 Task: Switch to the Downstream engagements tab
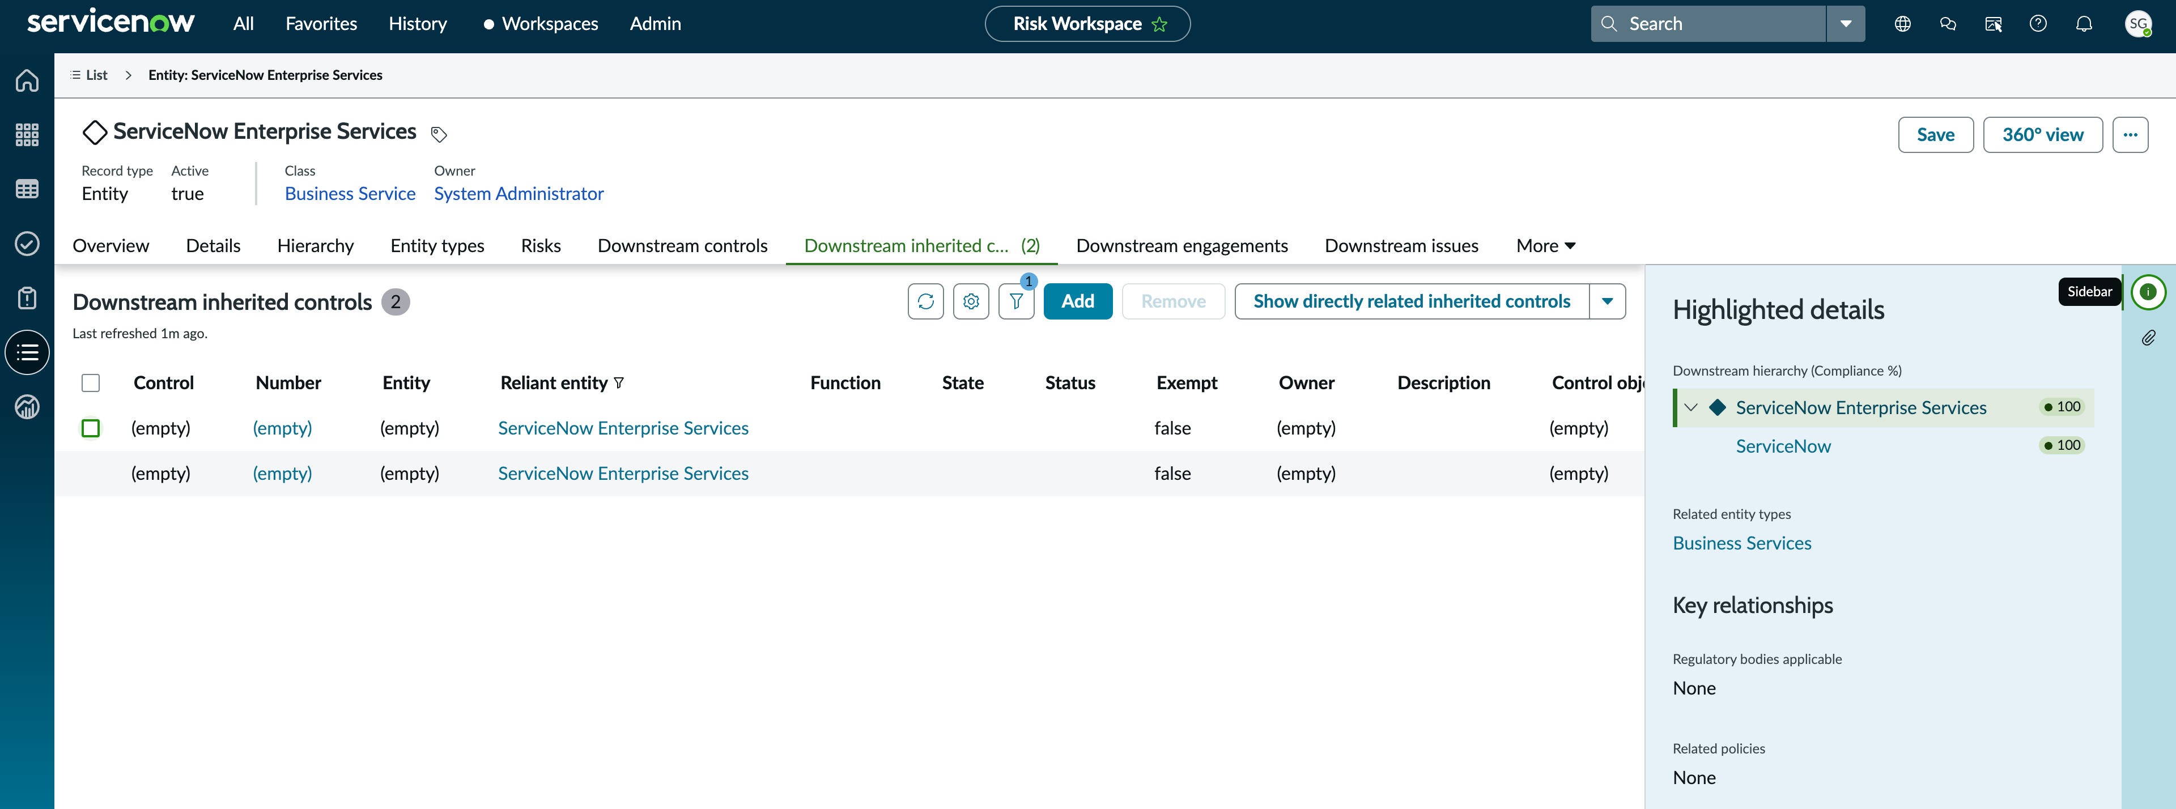[1181, 246]
